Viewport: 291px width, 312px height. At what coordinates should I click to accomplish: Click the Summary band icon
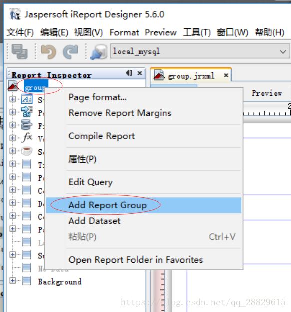(x=27, y=255)
